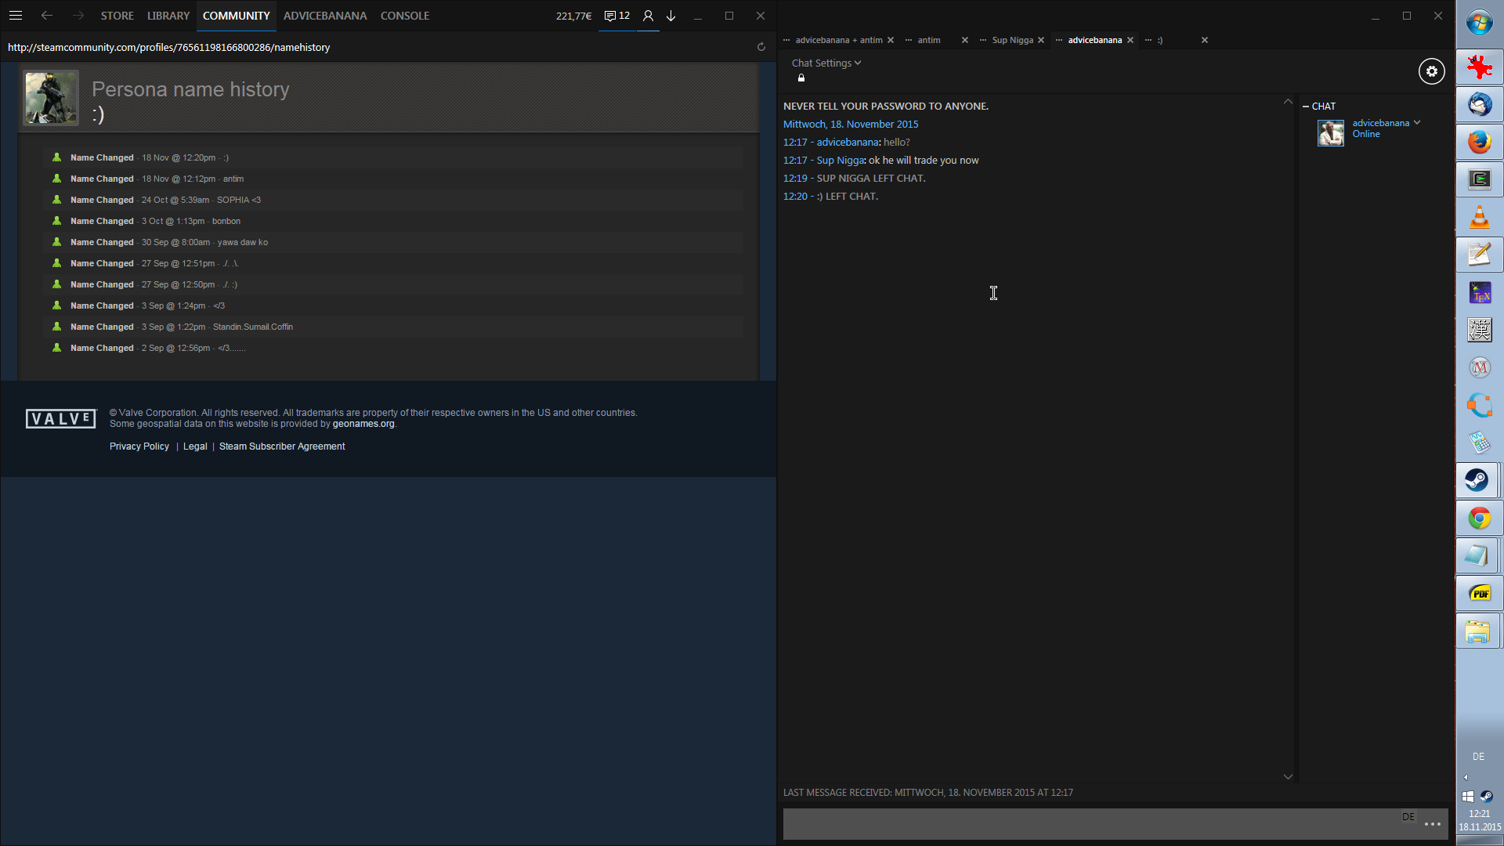The height and width of the screenshot is (846, 1504).
Task: Open the LIBRARY menu
Action: click(x=168, y=16)
